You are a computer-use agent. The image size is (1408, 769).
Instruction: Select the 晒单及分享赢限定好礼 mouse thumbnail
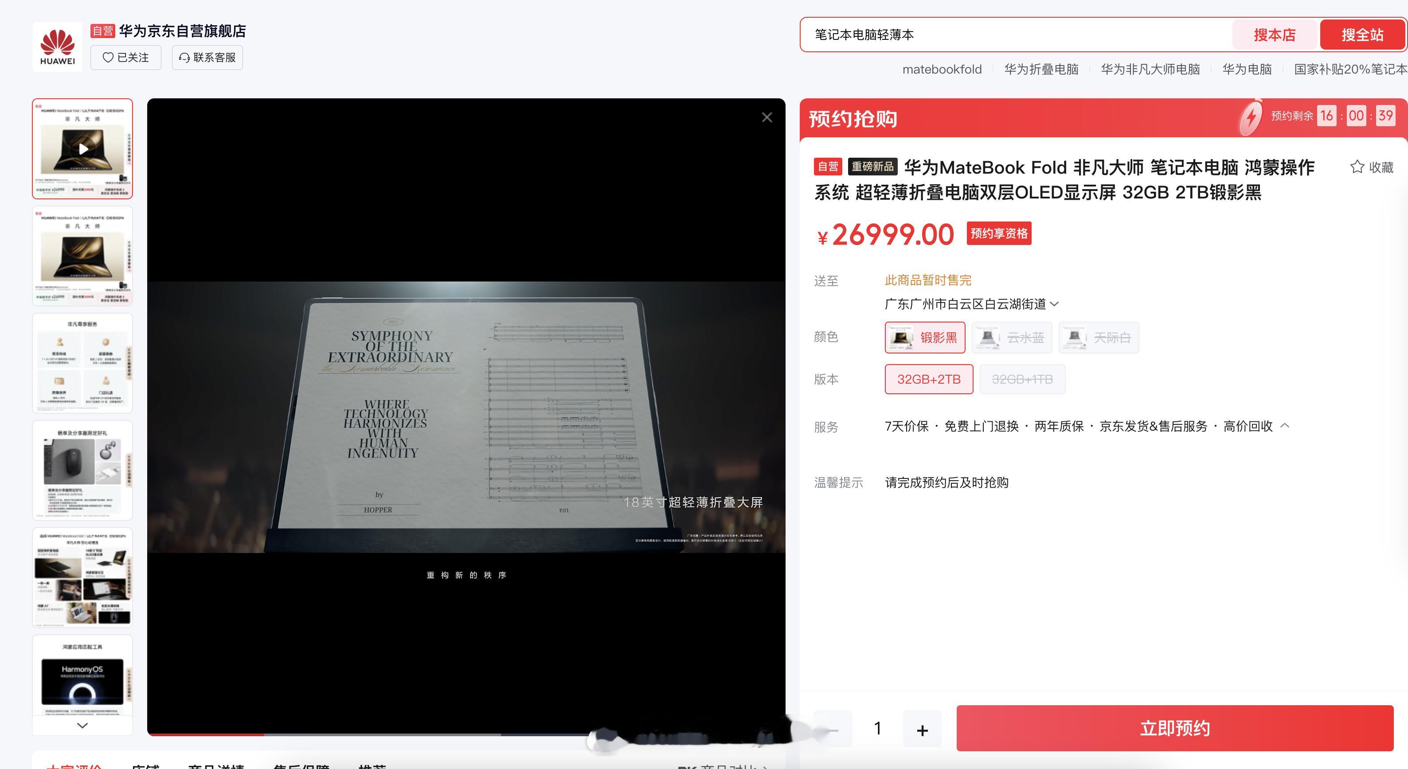tap(82, 470)
